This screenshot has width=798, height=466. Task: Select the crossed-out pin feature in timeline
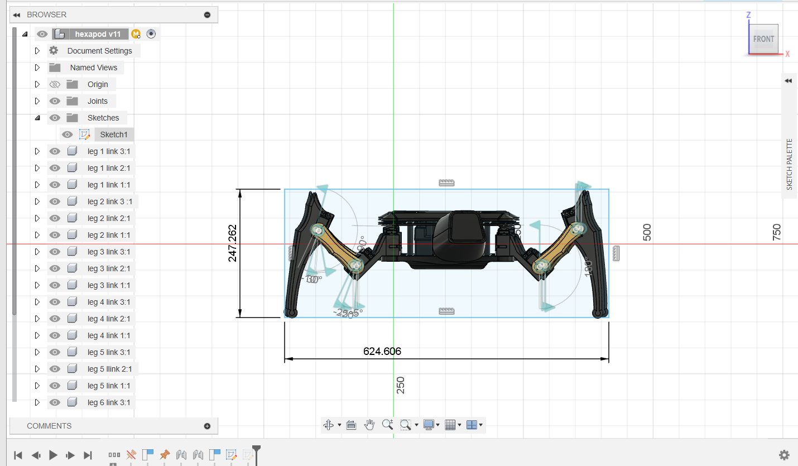pyautogui.click(x=132, y=455)
